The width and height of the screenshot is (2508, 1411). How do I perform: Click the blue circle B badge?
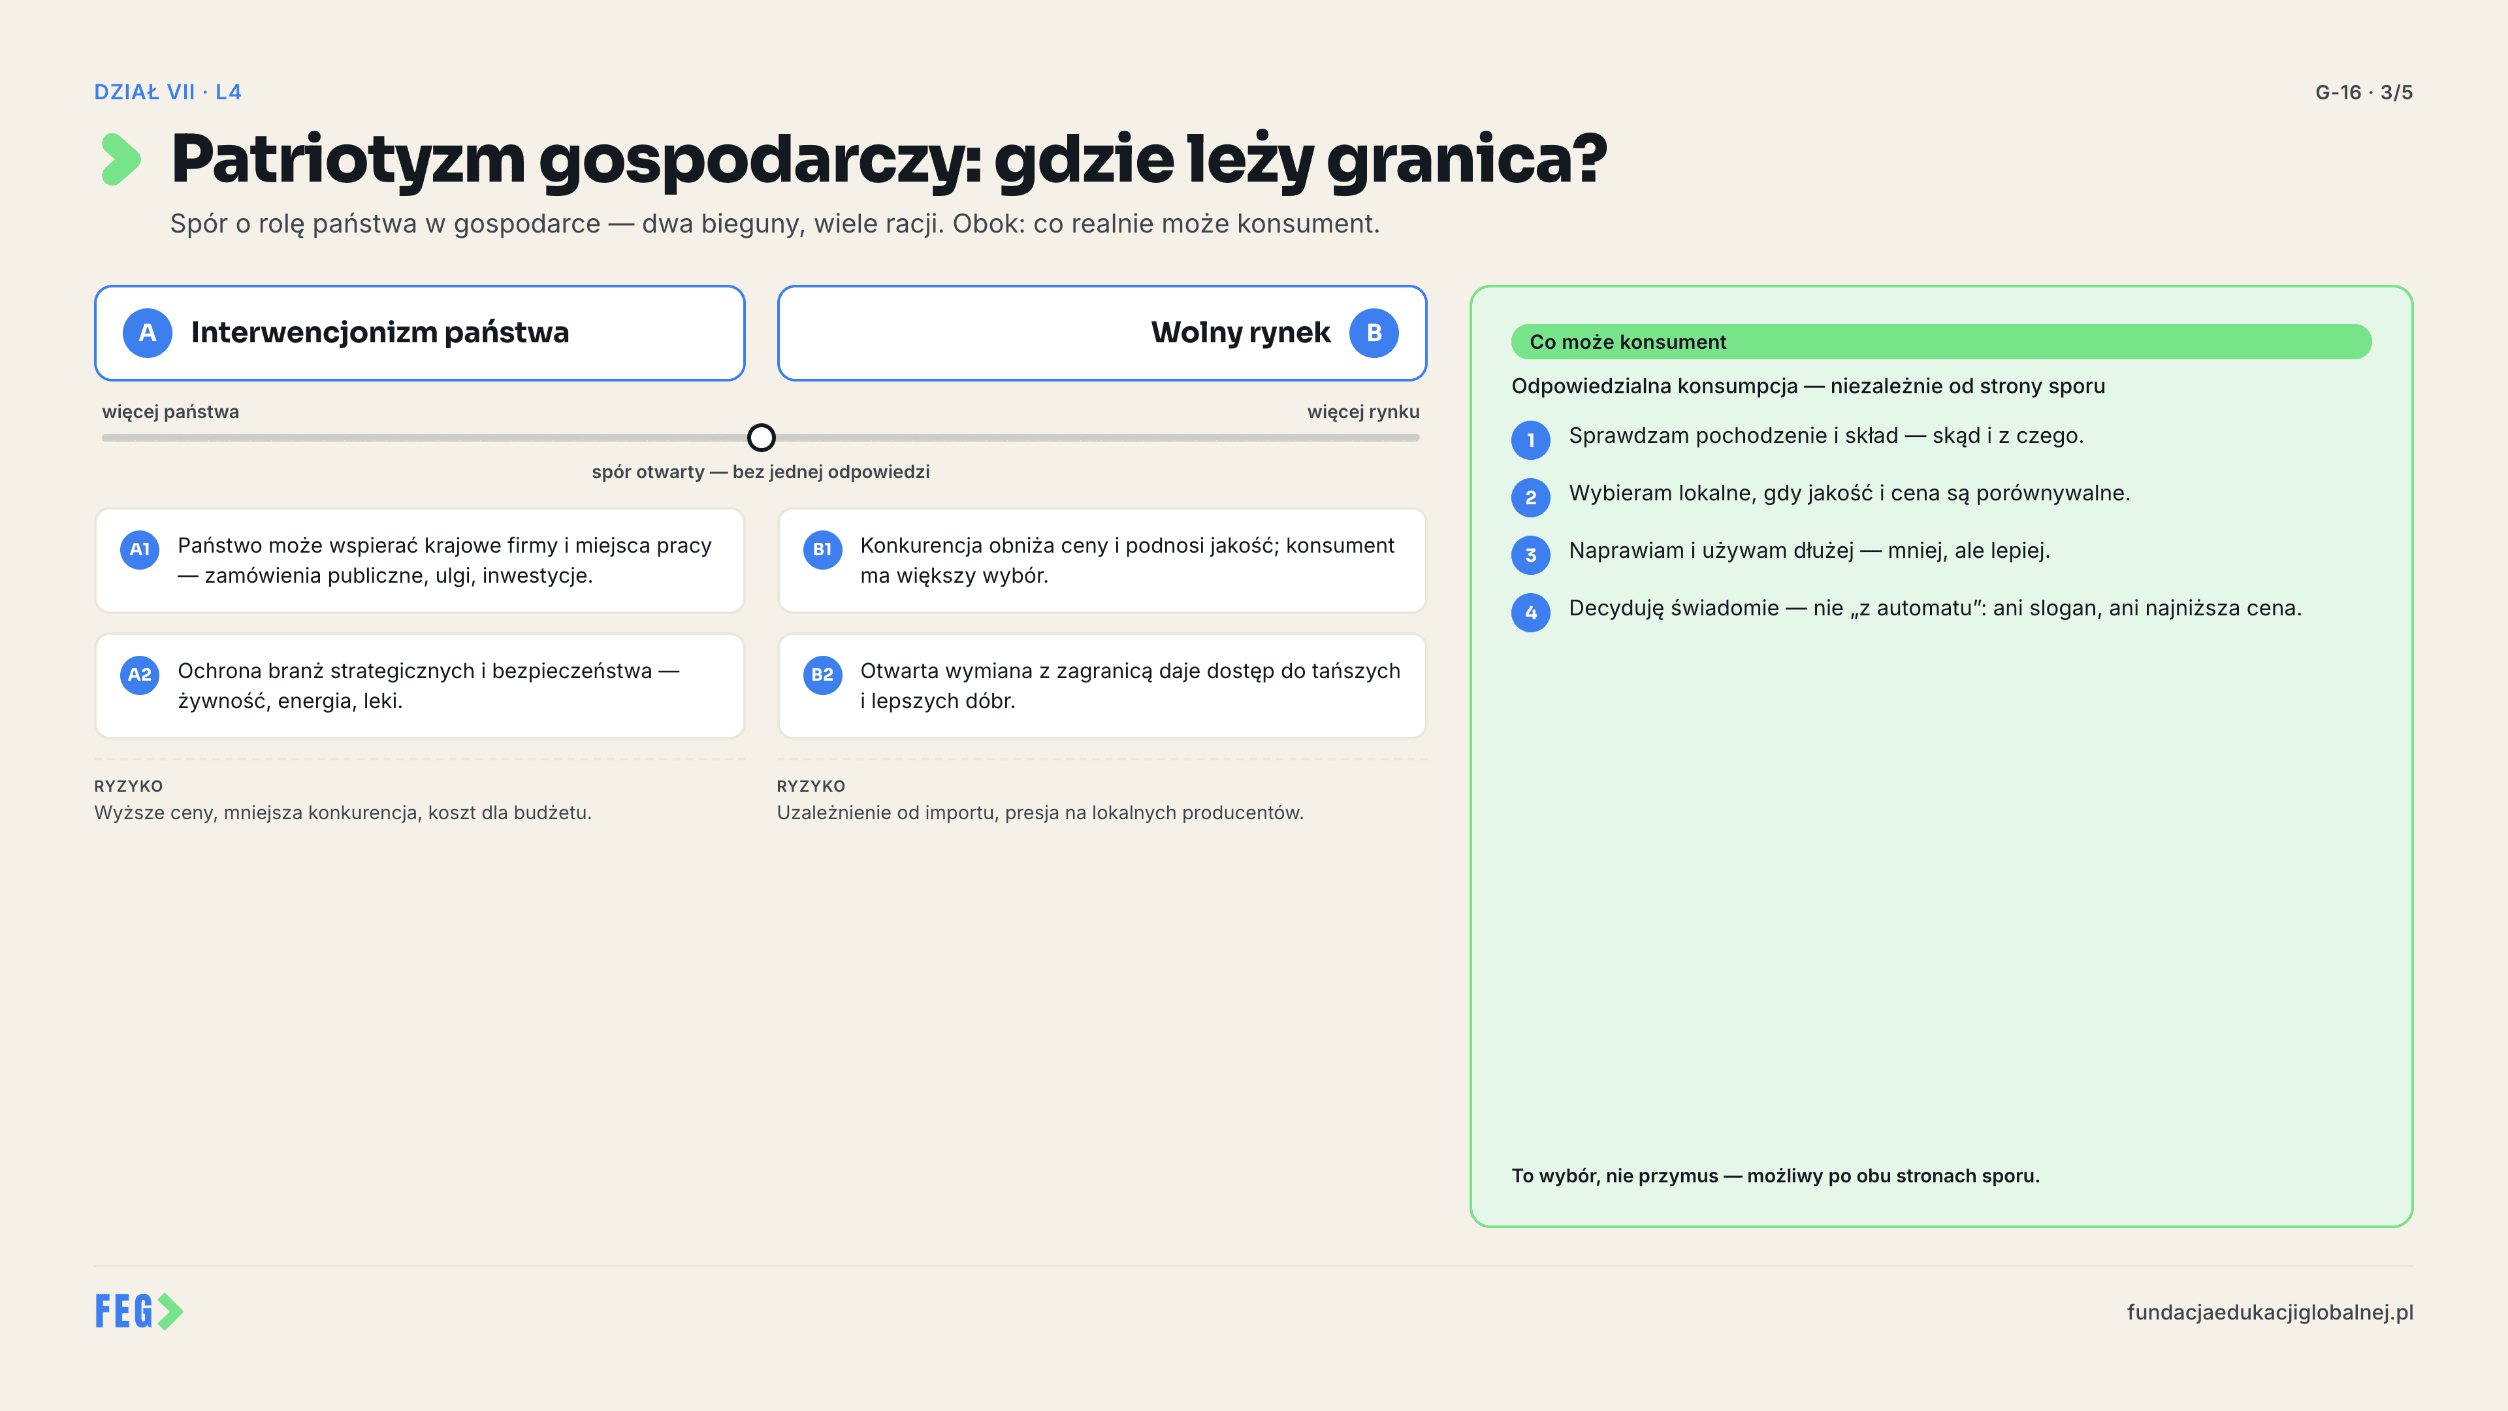pyautogui.click(x=1374, y=333)
